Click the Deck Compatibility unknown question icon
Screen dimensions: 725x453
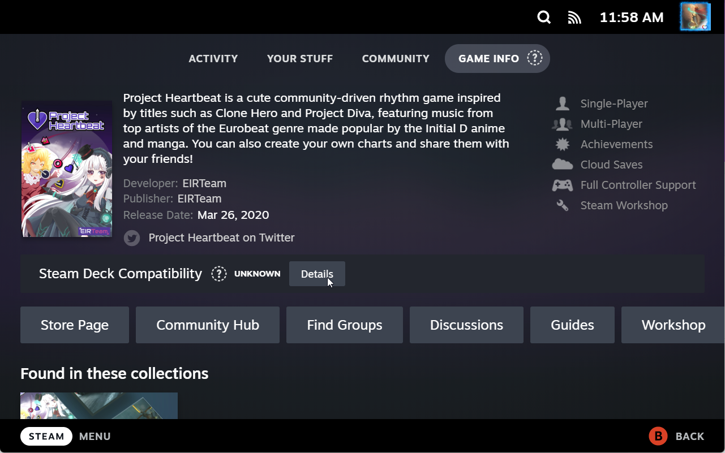[219, 274]
